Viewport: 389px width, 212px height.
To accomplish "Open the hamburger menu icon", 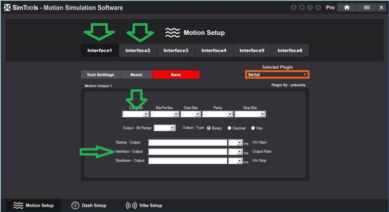I will (367, 8).
